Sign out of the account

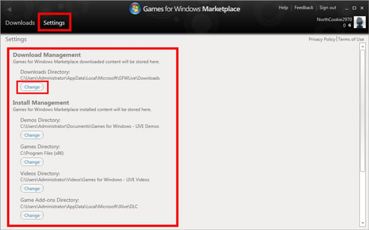(x=328, y=7)
